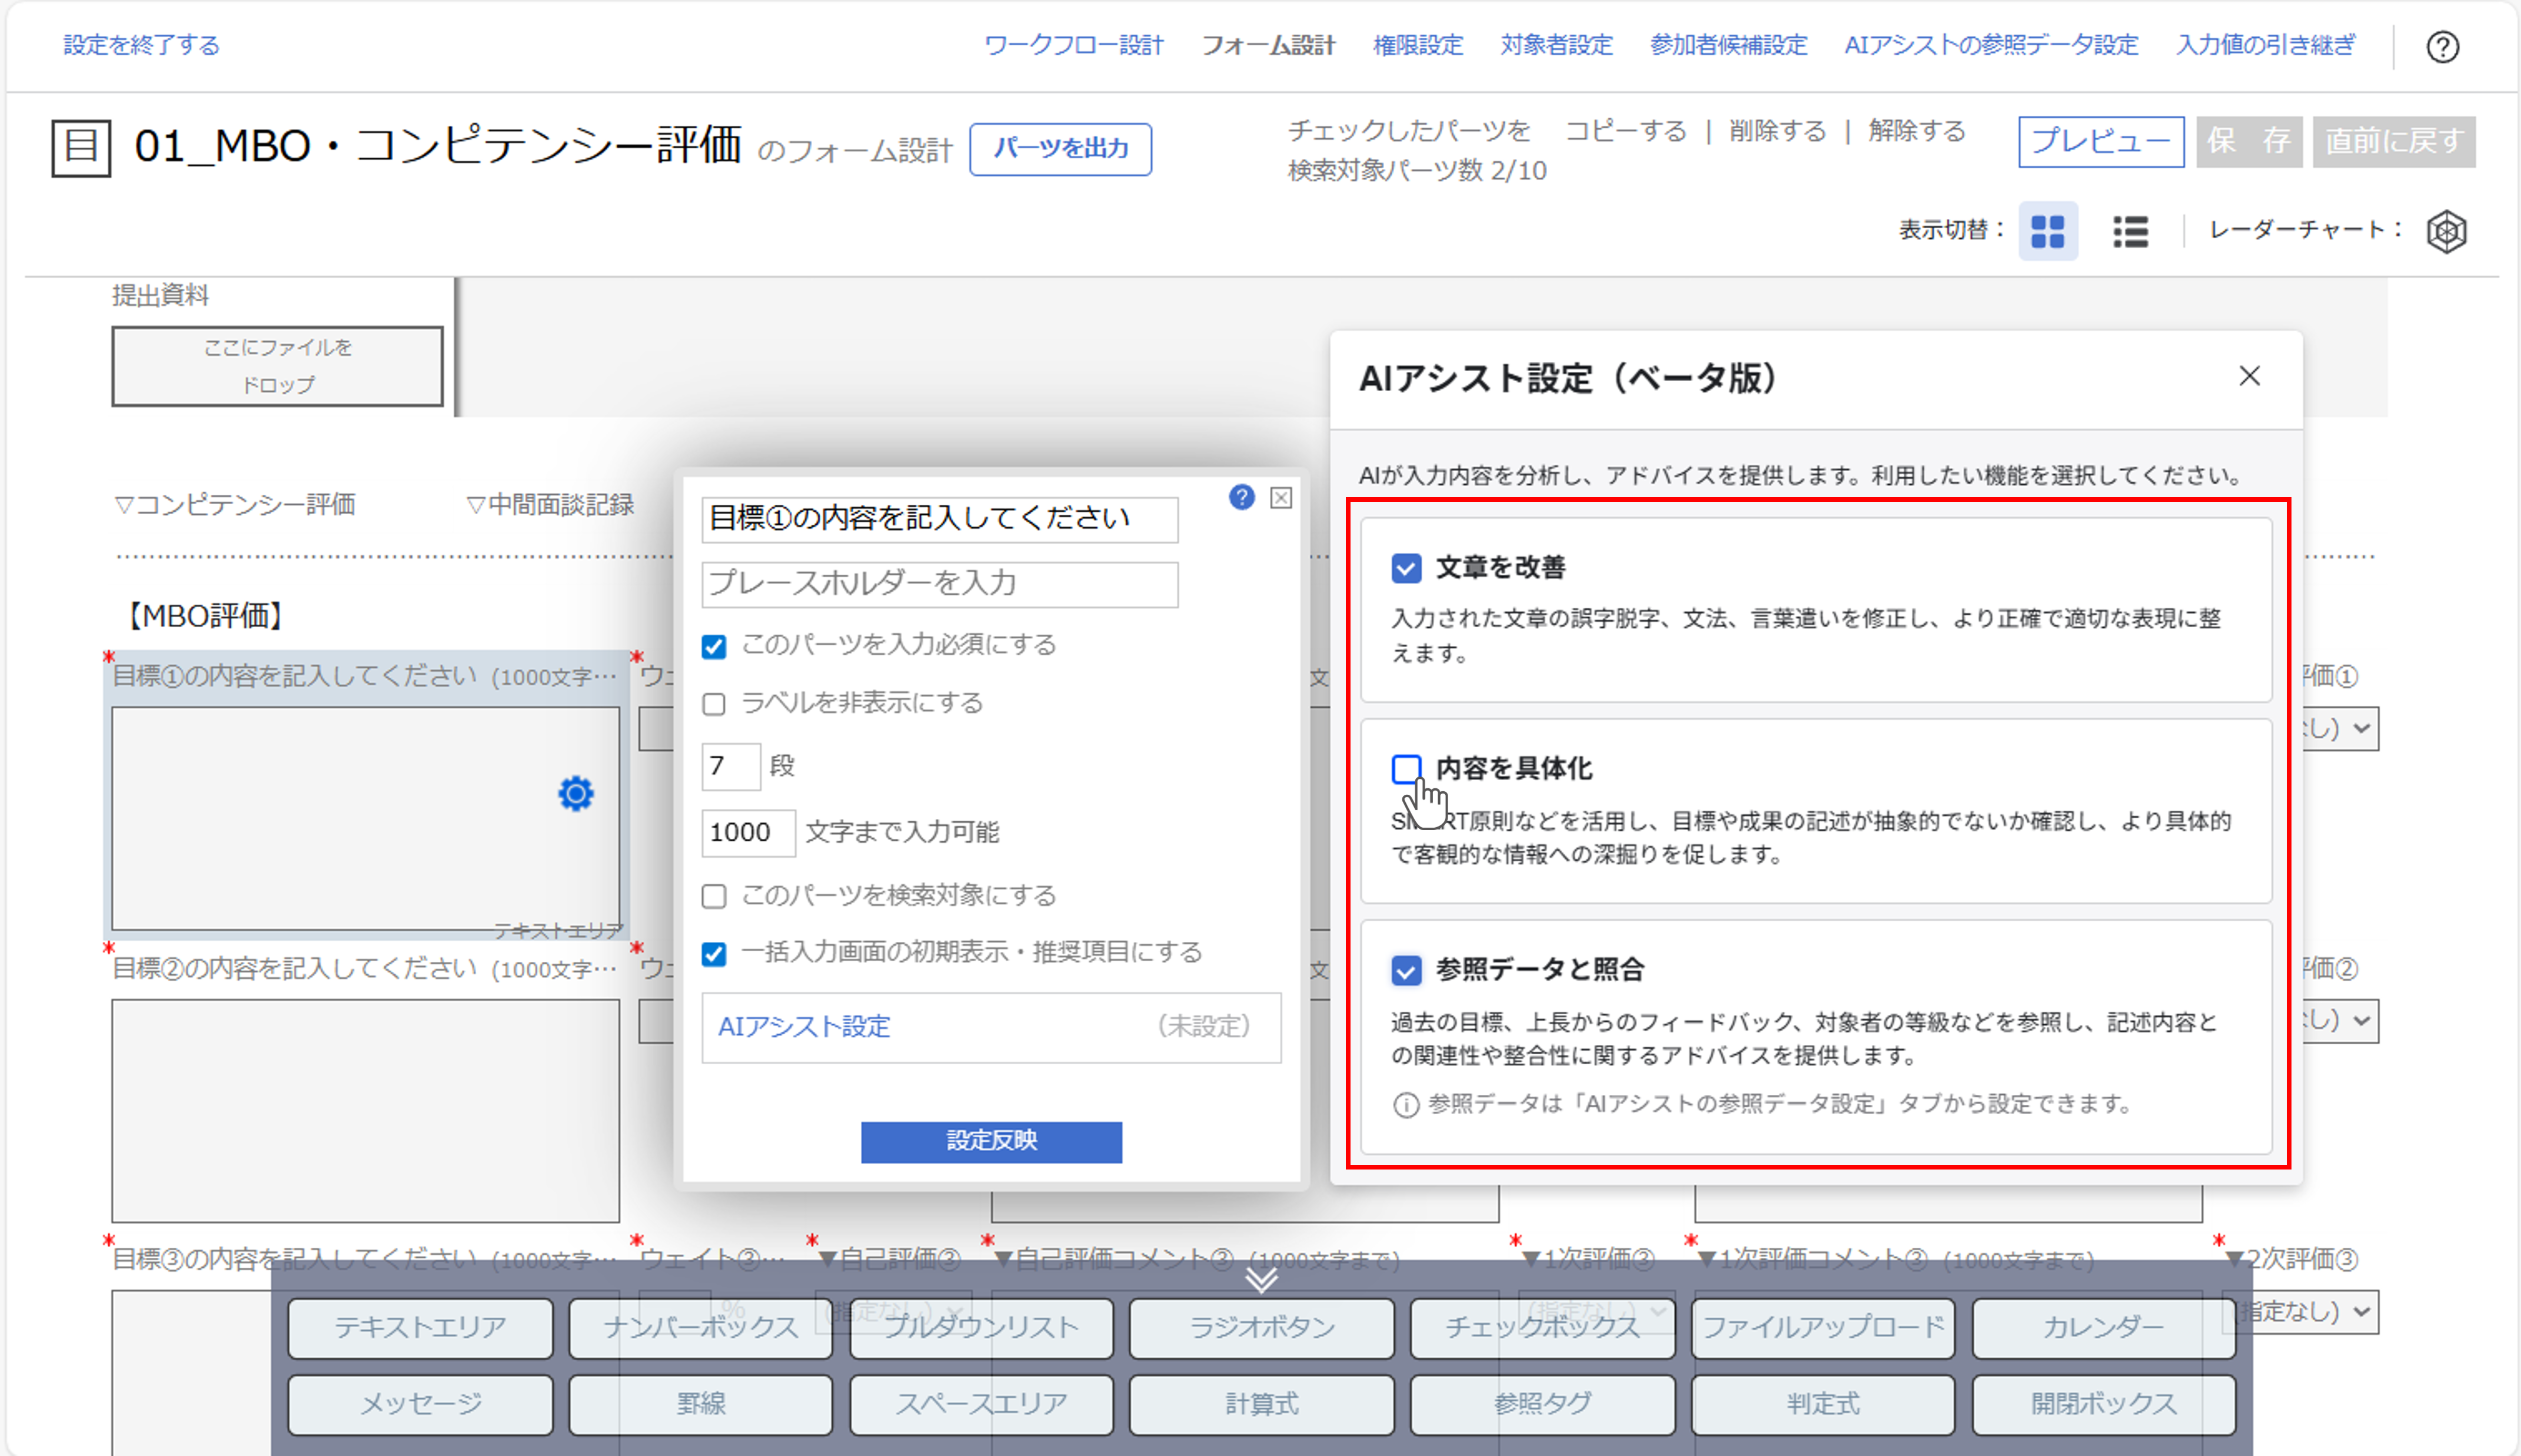Switch to grid display view icon
Screen dimensions: 2521x1456
[2047, 231]
